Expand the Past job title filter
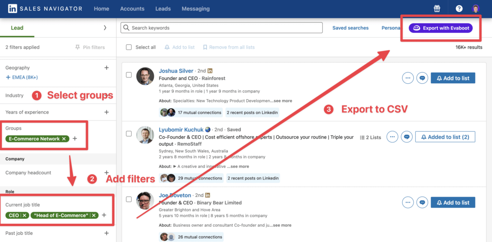The height and width of the screenshot is (242, 492). coord(106,233)
